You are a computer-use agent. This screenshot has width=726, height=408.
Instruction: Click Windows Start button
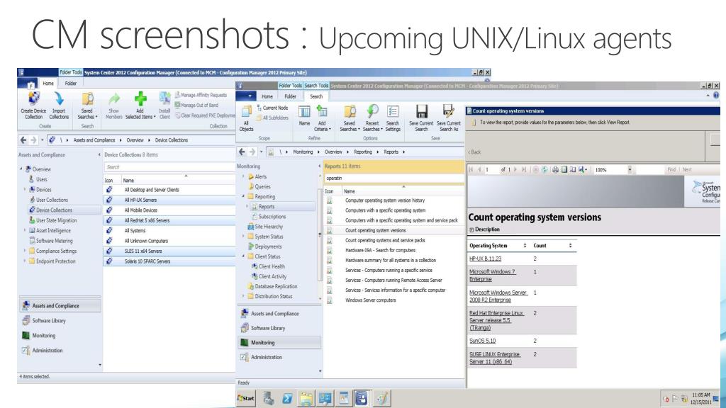click(246, 398)
